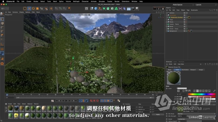Jump to the end of the timeline
This screenshot has height=122, width=218.
click(x=76, y=101)
